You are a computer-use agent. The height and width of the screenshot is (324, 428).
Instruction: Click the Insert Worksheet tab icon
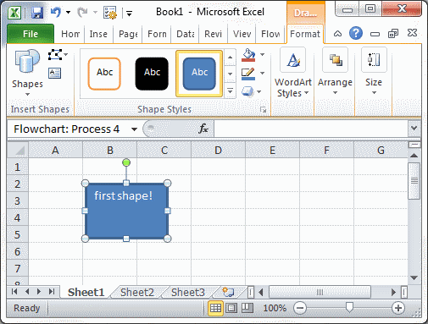228,292
